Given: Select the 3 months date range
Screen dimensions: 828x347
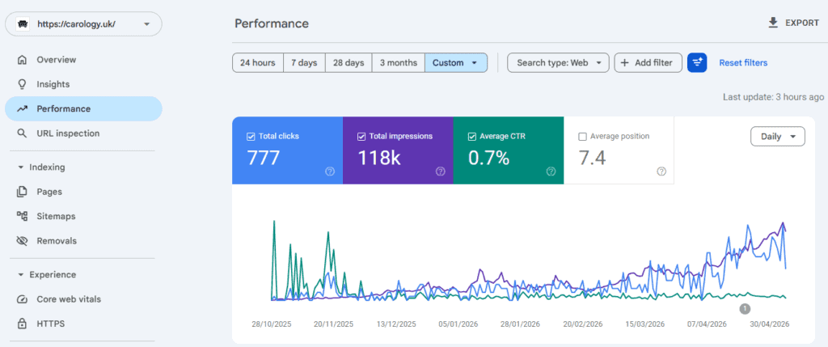Looking at the screenshot, I should click(x=398, y=63).
